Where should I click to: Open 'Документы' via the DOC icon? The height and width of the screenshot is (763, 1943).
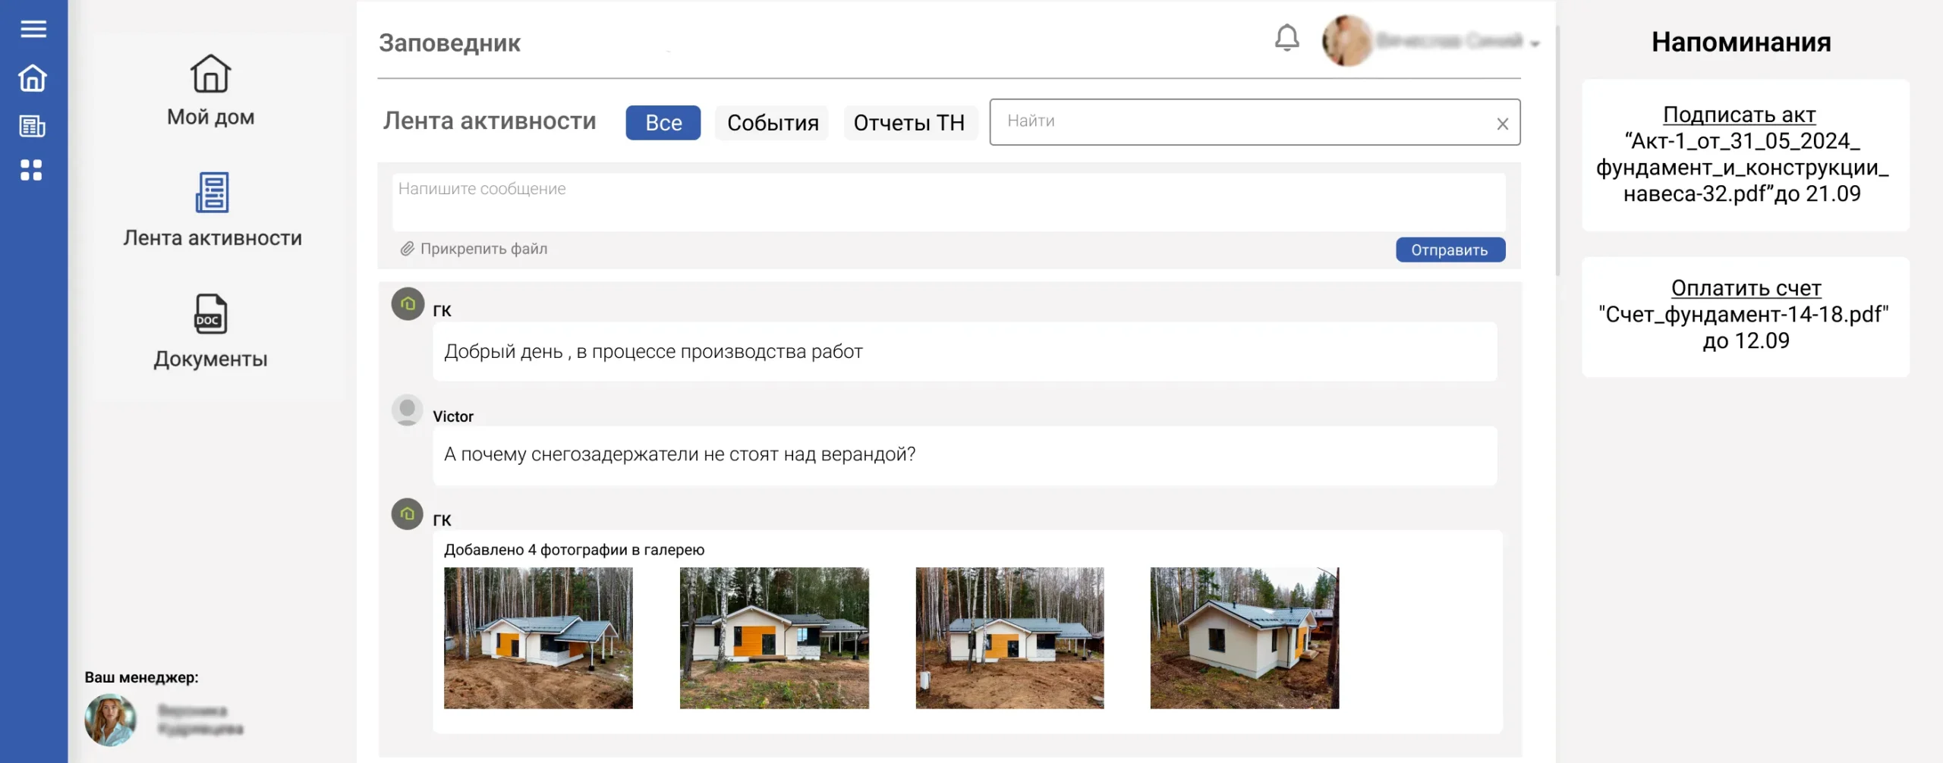pos(209,314)
